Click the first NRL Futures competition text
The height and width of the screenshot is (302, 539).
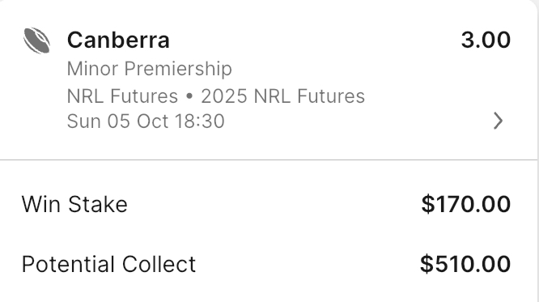click(x=122, y=96)
